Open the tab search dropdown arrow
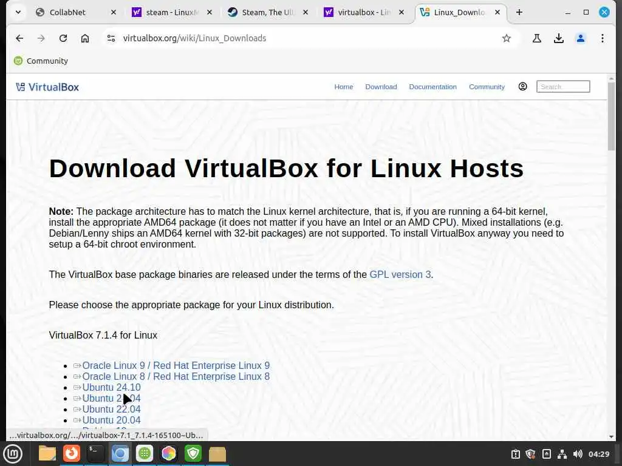622x466 pixels. click(x=18, y=12)
